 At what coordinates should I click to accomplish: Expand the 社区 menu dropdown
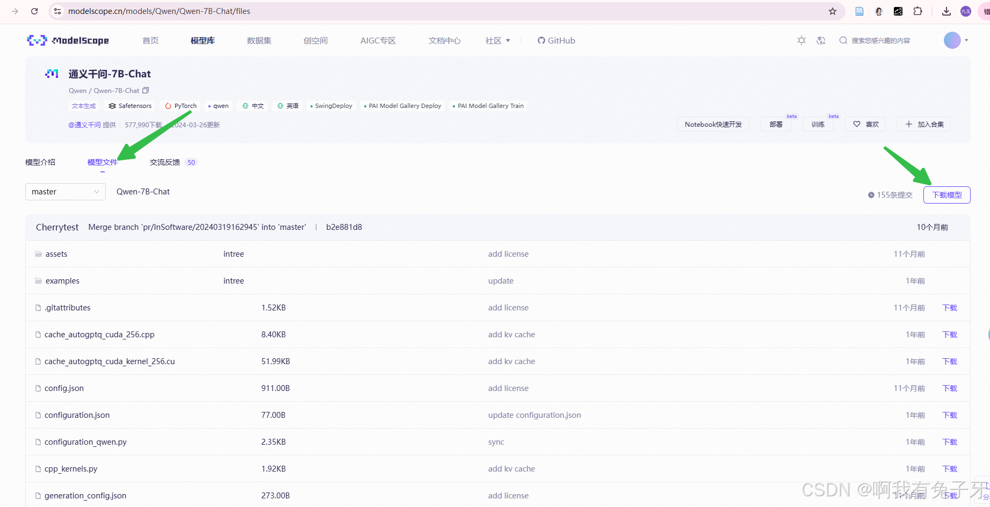508,40
